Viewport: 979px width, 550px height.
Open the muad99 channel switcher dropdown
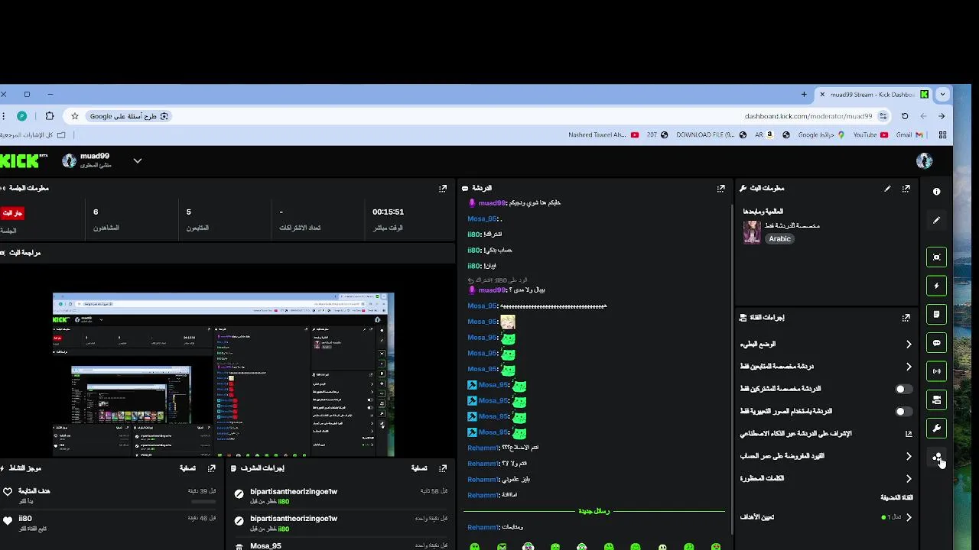pyautogui.click(x=137, y=160)
